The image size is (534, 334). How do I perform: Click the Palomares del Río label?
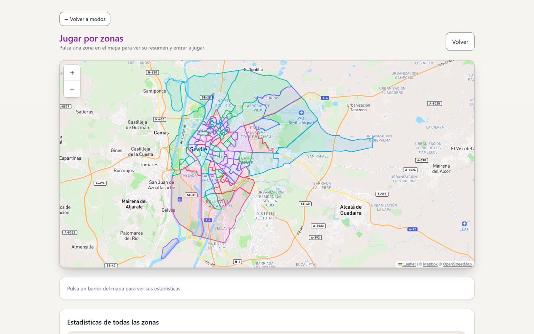tap(131, 236)
